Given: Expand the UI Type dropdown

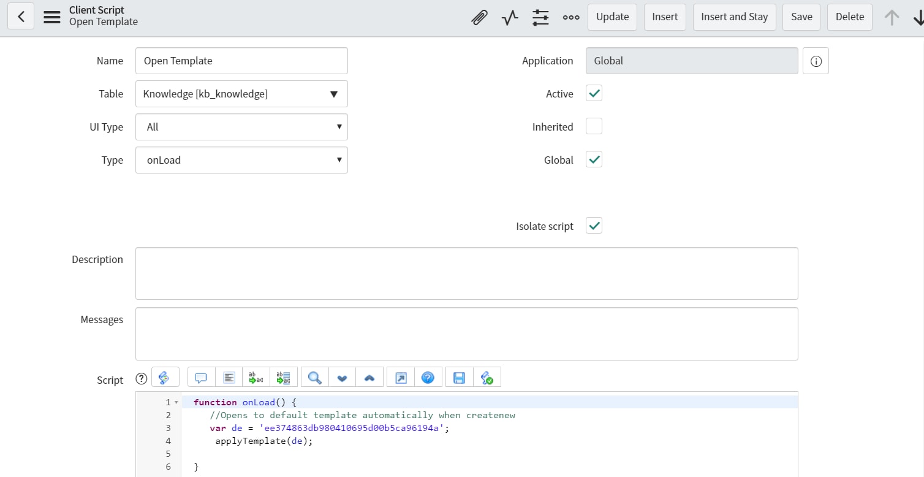Looking at the screenshot, I should tap(241, 127).
